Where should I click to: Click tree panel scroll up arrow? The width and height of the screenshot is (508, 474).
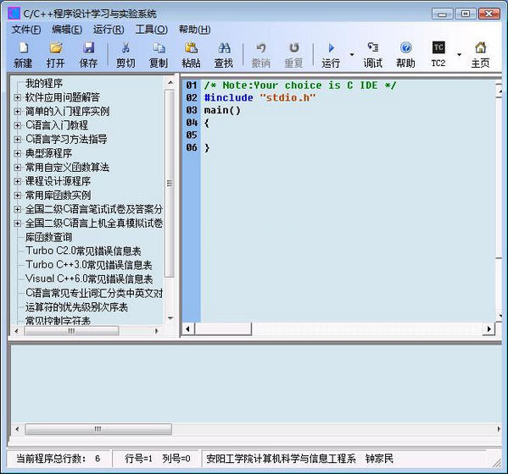tap(170, 83)
